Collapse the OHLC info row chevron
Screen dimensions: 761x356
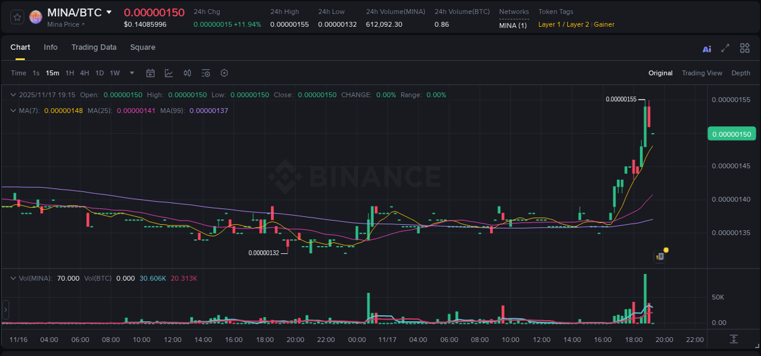pos(13,95)
